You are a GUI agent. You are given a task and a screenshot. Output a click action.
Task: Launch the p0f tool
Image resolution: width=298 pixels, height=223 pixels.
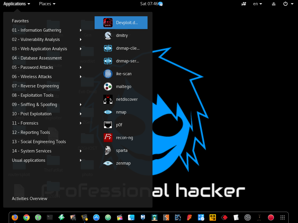[x=121, y=125]
